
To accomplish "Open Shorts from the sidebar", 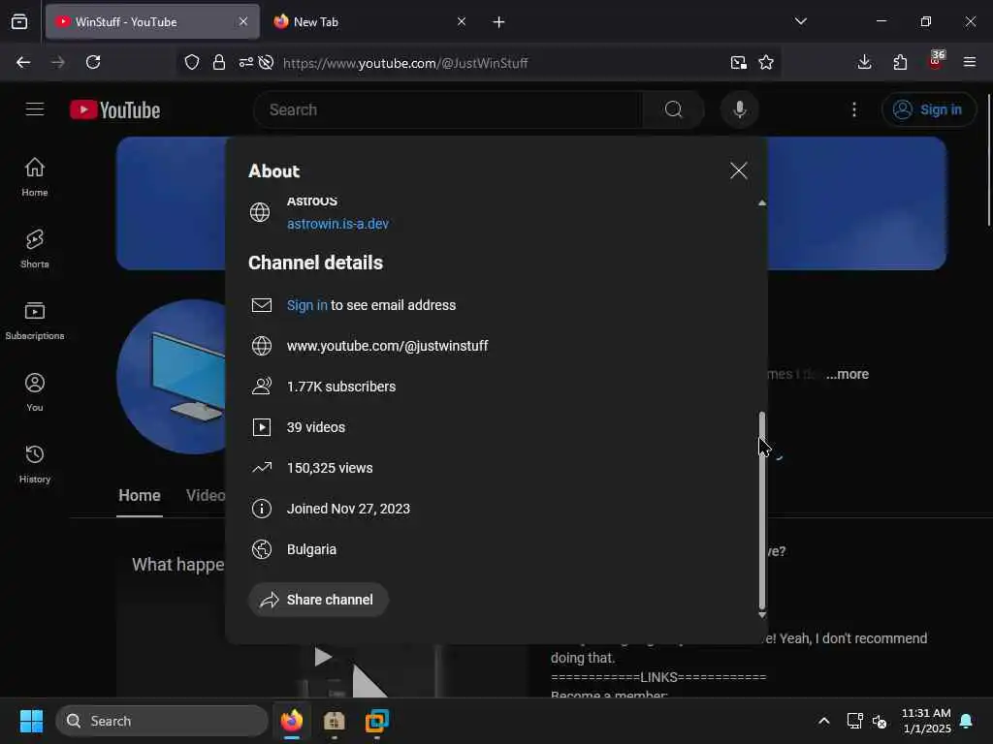I will (x=35, y=249).
